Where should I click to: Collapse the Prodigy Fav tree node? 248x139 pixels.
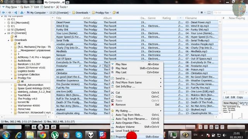pos(12,78)
